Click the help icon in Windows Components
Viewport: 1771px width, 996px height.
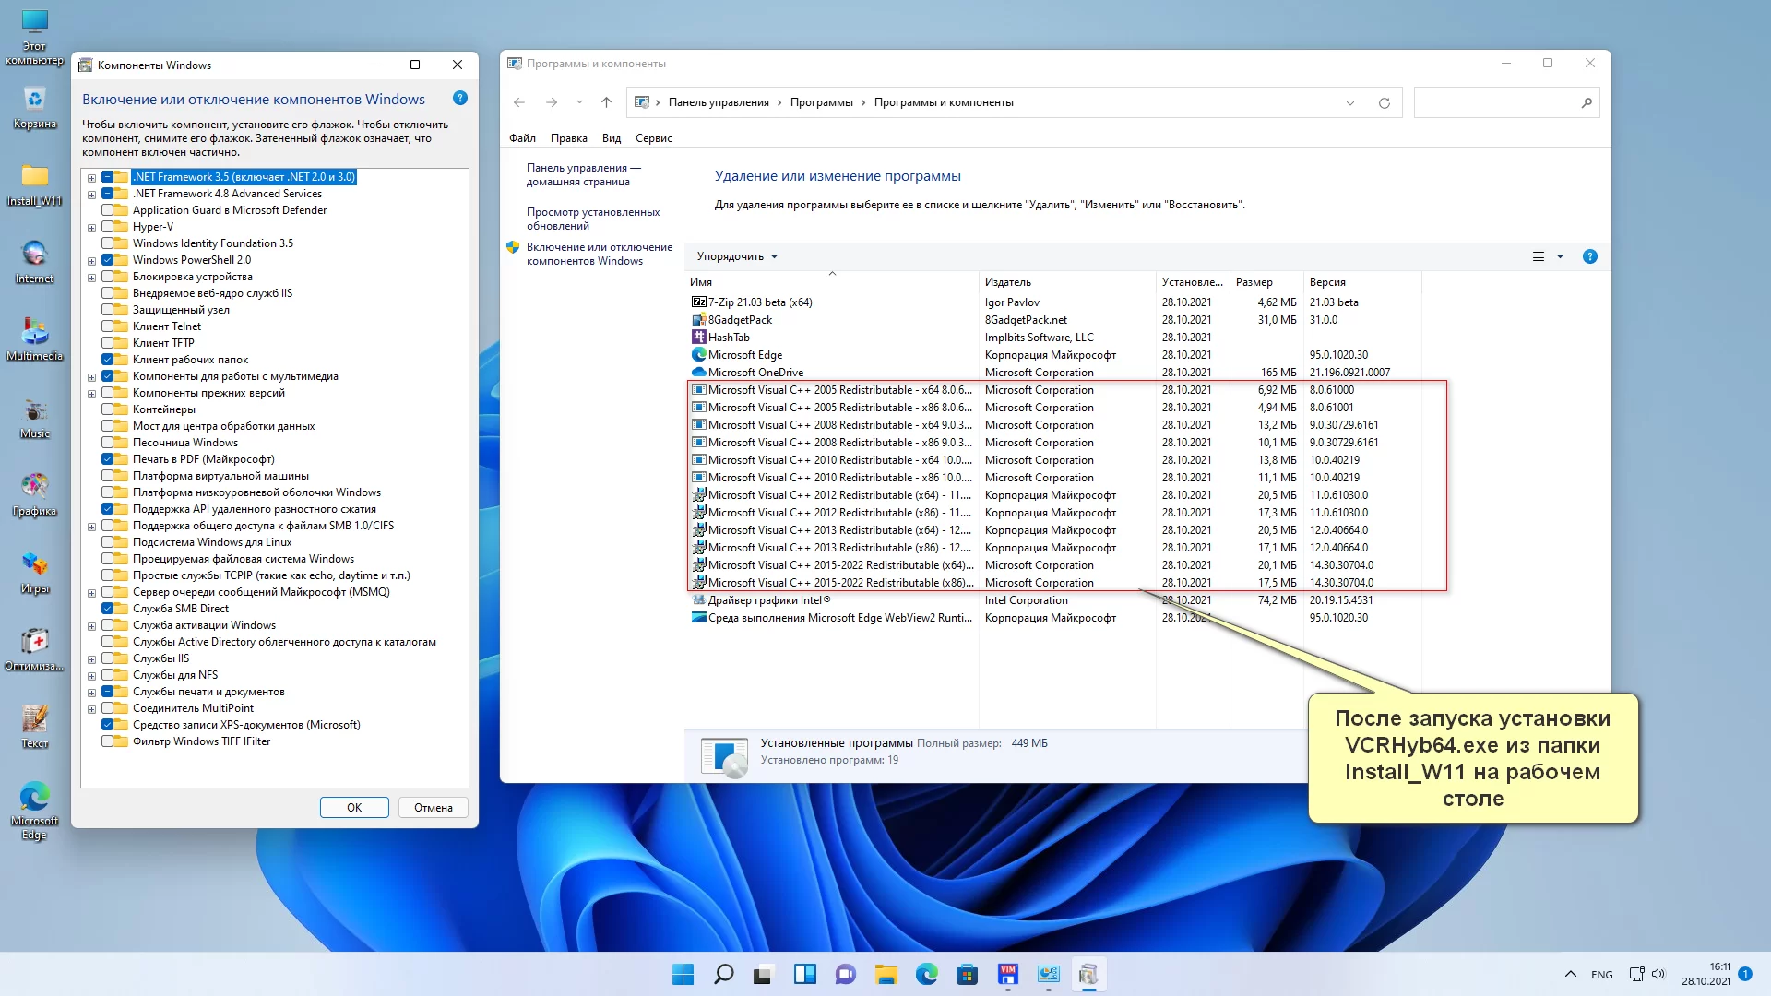click(x=460, y=99)
